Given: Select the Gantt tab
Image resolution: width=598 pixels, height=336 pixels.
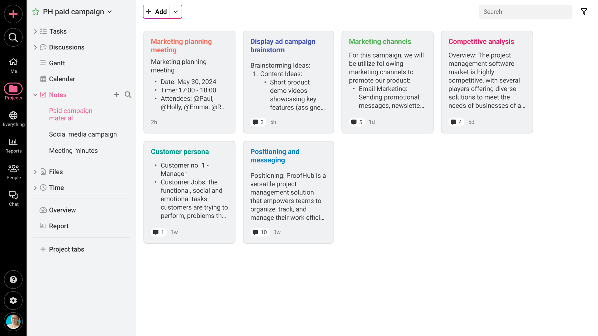Looking at the screenshot, I should click(57, 63).
